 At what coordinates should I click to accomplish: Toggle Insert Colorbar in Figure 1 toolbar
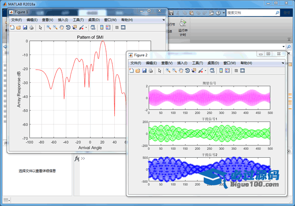tap(101, 28)
